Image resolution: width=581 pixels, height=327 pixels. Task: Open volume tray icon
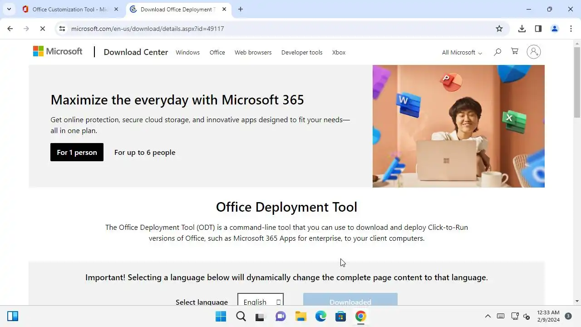[x=527, y=316]
